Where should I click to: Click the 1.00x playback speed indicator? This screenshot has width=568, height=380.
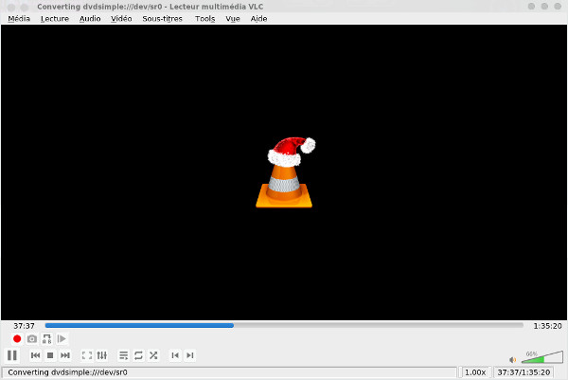pos(475,372)
